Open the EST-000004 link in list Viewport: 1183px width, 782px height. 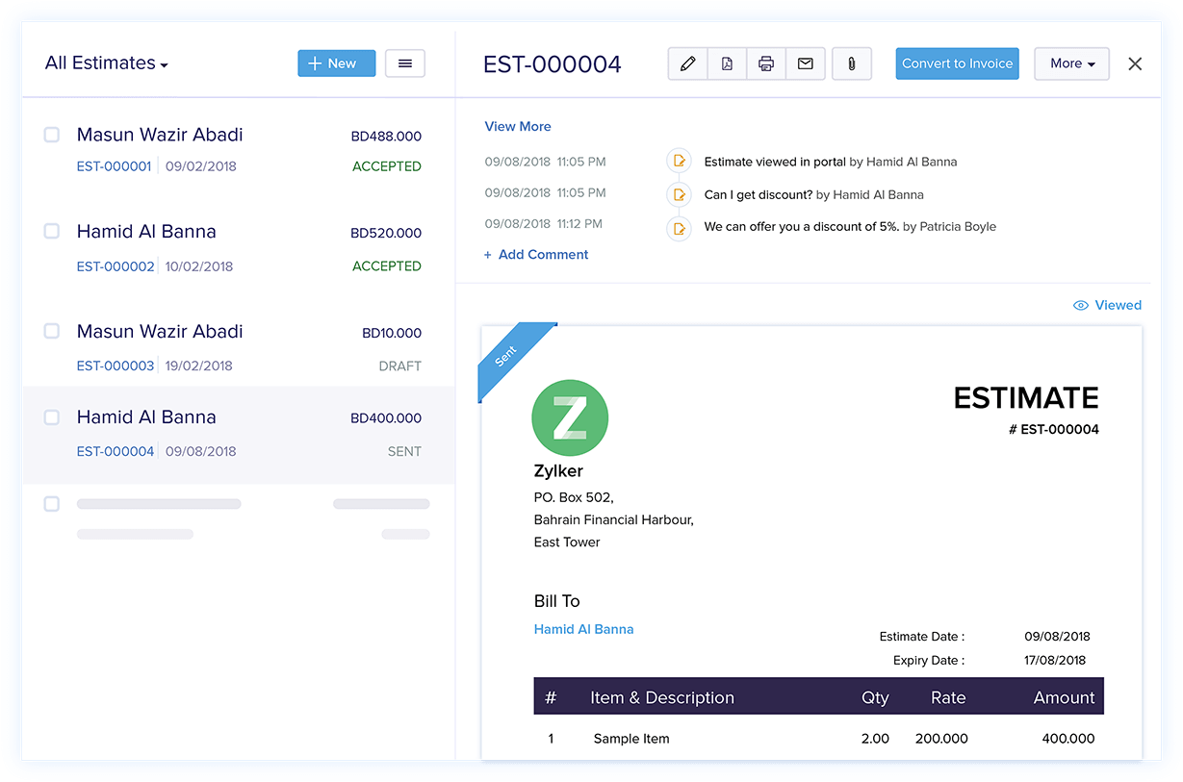tap(116, 451)
